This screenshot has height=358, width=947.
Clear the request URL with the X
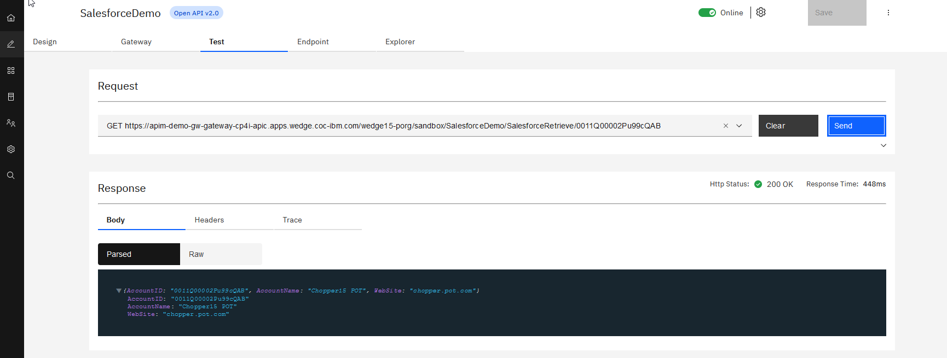pyautogui.click(x=726, y=126)
